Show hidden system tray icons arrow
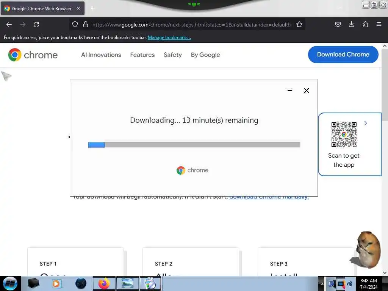This screenshot has width=388, height=291. pyautogui.click(x=322, y=284)
